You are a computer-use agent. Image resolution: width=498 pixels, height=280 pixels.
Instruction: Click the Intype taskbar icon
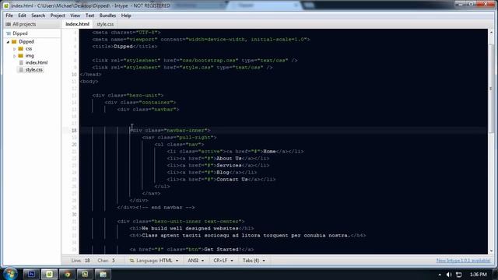[x=49, y=274]
